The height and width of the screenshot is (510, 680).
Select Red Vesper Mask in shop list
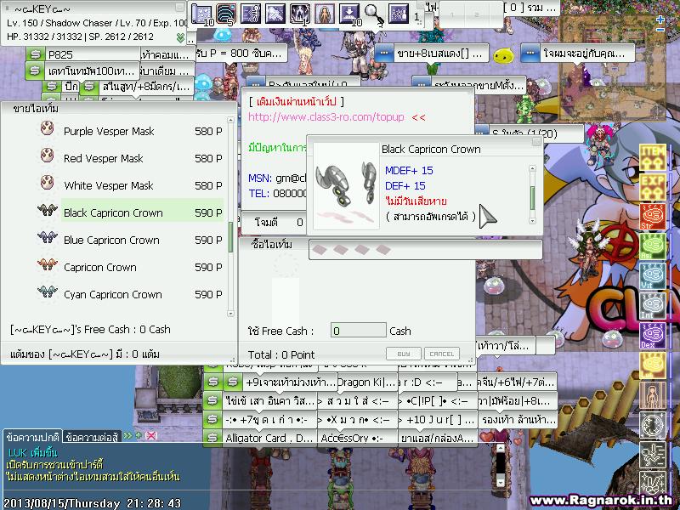(130, 158)
